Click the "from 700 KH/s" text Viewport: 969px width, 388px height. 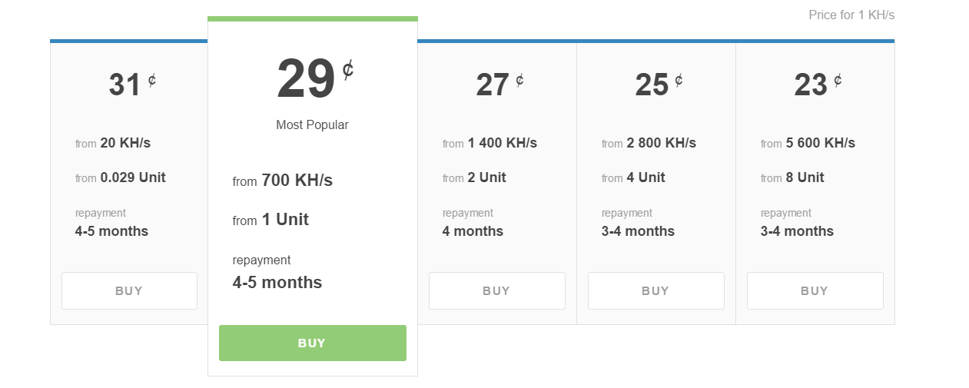click(x=283, y=181)
